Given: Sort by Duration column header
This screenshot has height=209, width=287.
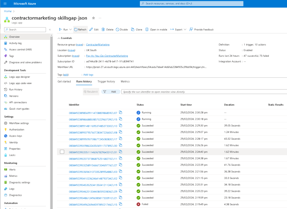Looking at the screenshot, I should click(229, 105).
